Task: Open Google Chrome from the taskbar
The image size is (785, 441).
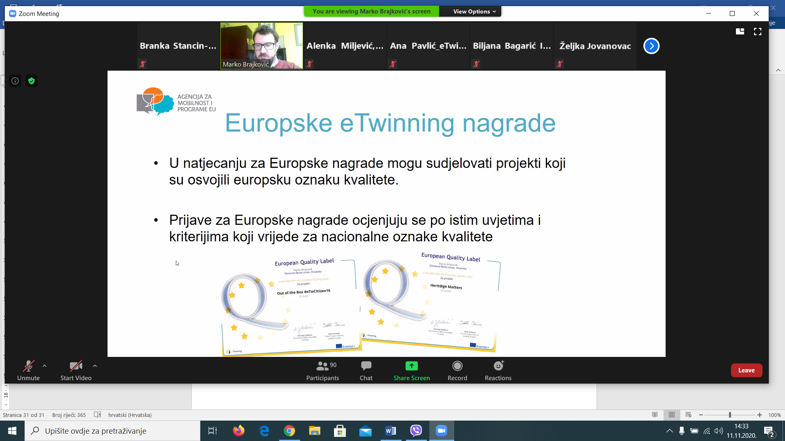Action: pos(289,431)
